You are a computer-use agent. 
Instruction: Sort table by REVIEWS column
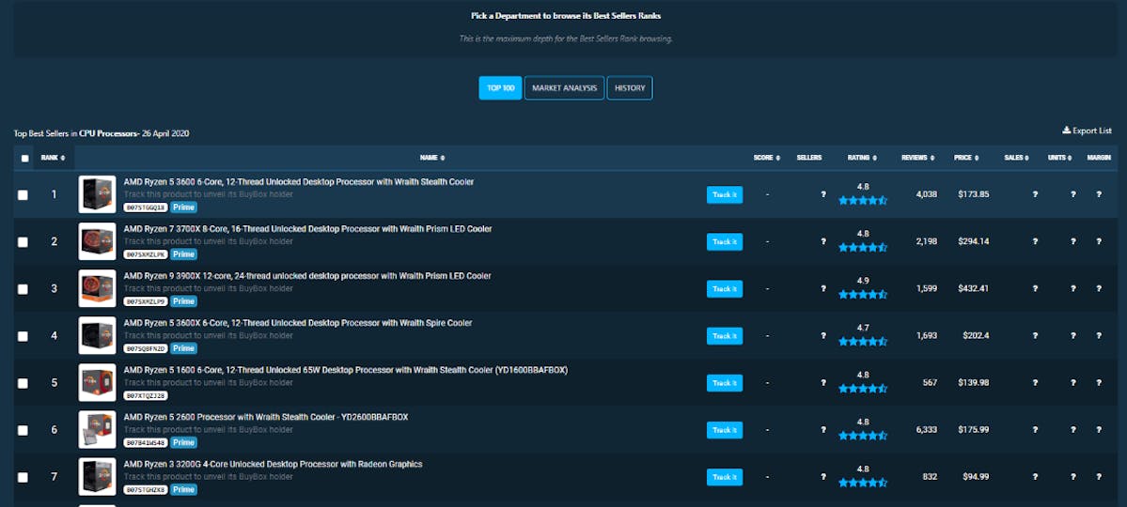pyautogui.click(x=917, y=158)
